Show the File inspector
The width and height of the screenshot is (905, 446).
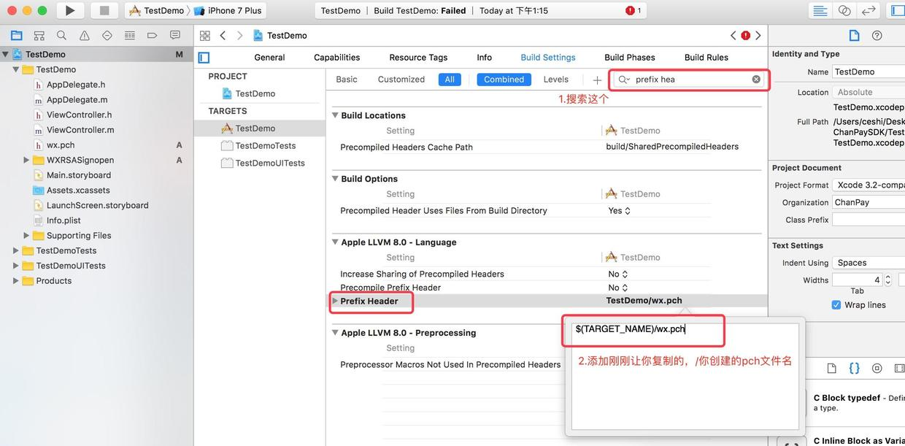[854, 35]
